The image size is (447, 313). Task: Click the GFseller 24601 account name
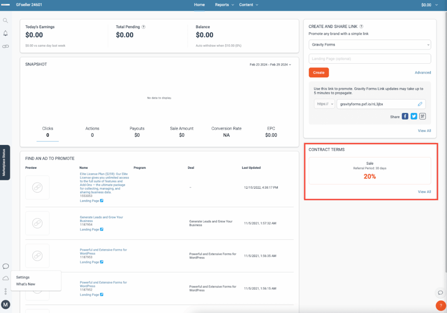click(x=29, y=5)
